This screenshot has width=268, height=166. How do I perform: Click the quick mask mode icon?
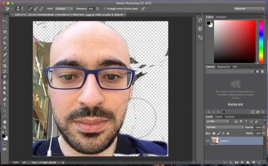tap(5, 144)
